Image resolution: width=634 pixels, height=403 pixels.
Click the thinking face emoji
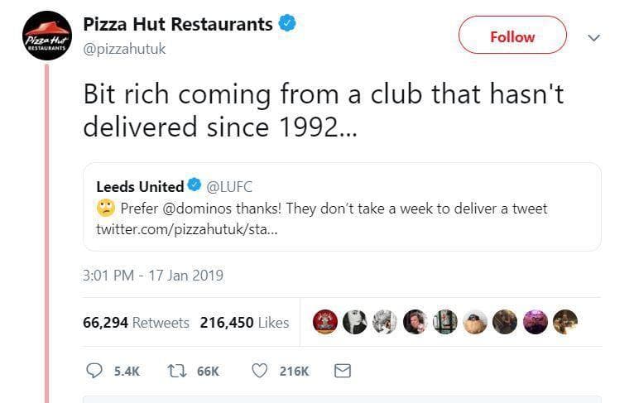point(106,209)
